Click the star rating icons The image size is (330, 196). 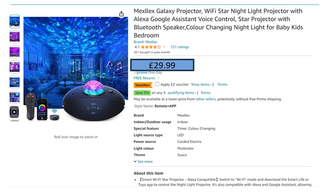point(151,47)
